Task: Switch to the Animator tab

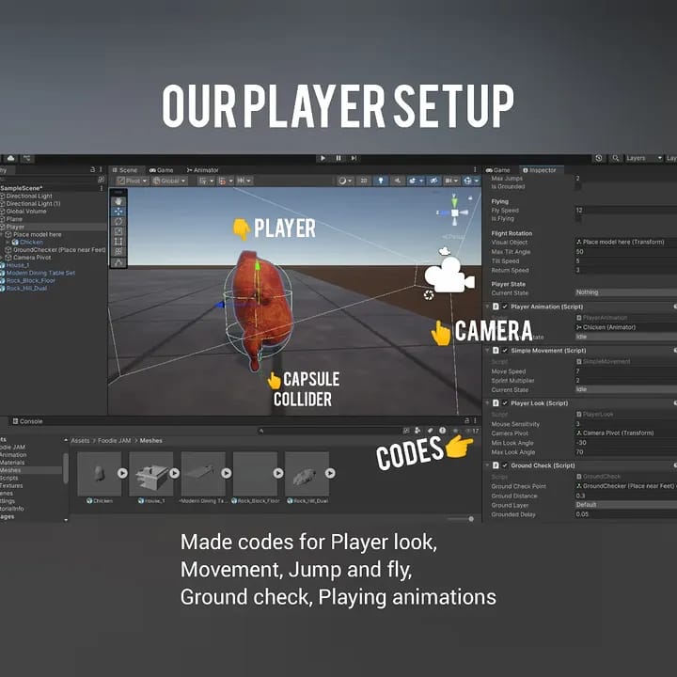Action: click(202, 170)
